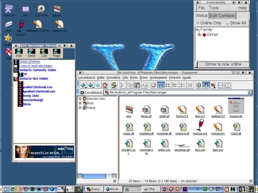Screen dimensions: 258x193
Task: Open the Tools menu in EveryBuddy
Action: coord(213,8)
